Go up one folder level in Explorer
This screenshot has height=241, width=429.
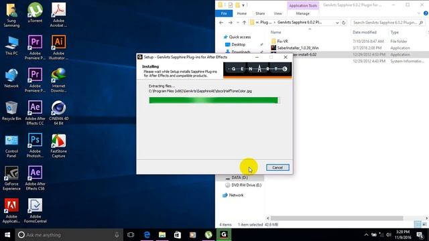click(244, 23)
